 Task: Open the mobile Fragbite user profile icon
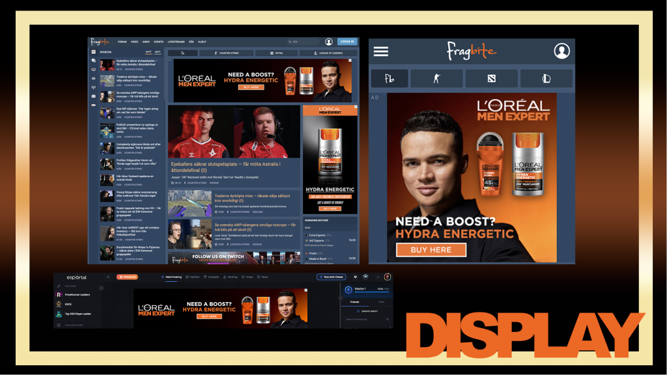[x=561, y=51]
